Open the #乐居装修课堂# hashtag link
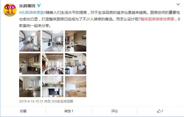 coord(32,12)
